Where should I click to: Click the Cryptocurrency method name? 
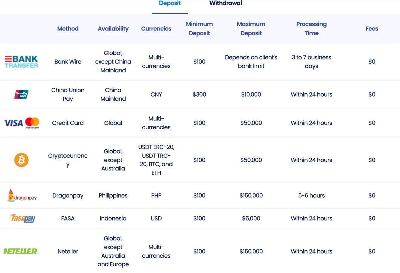point(68,160)
